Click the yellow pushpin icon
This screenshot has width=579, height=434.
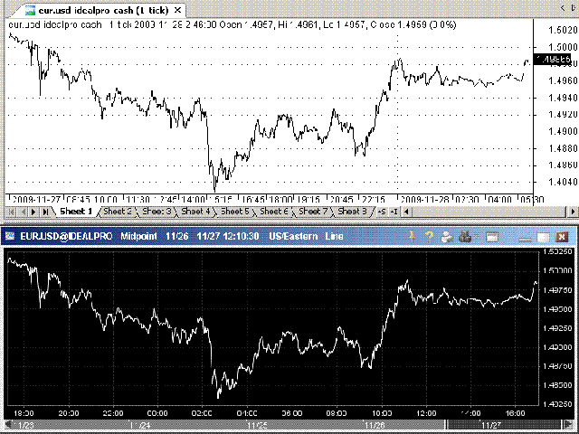(413, 236)
